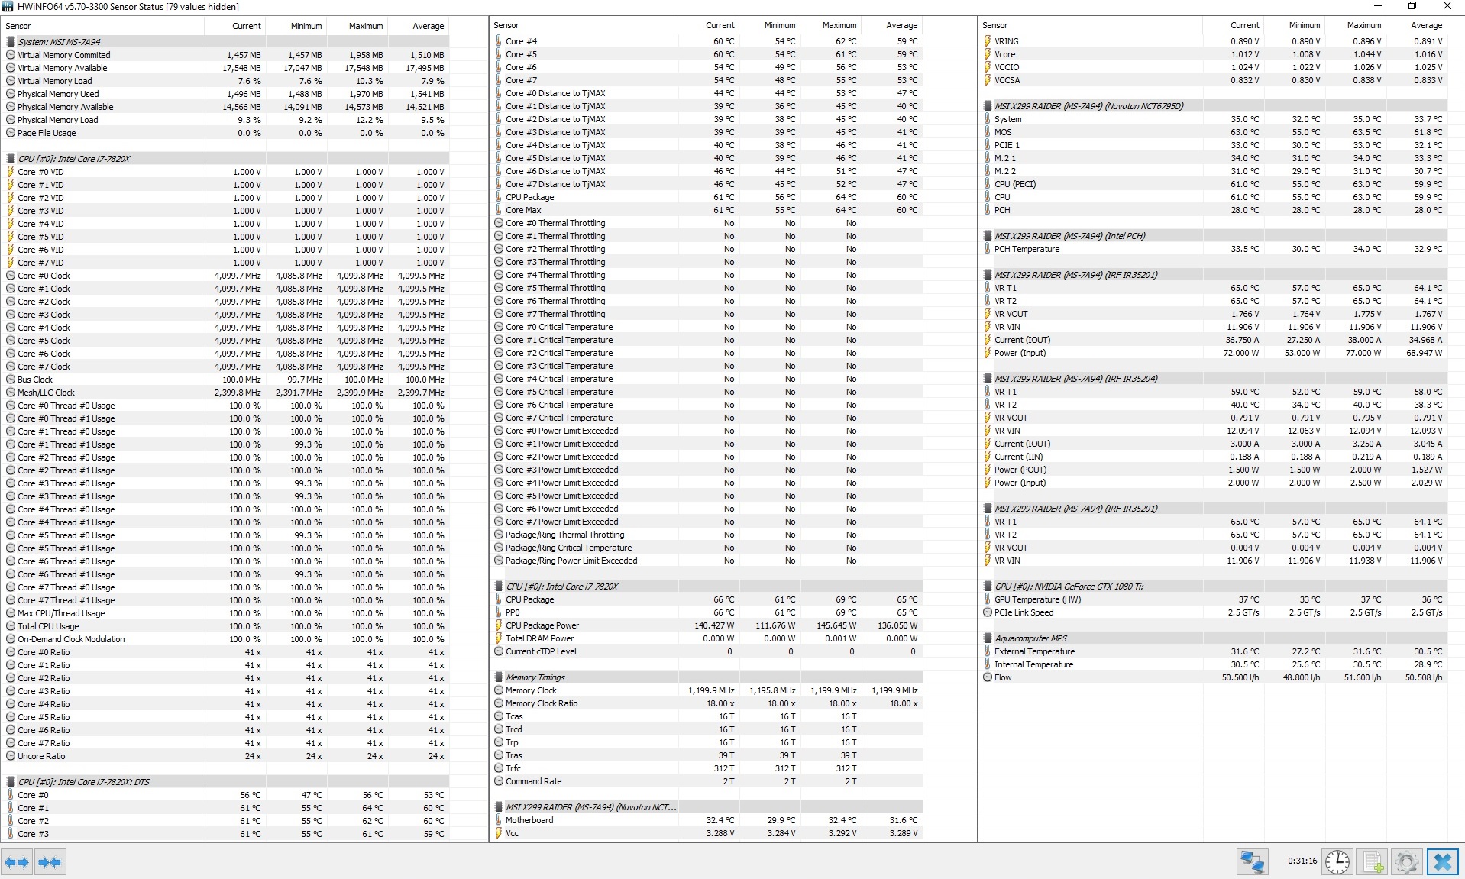
Task: Click the expand-columns arrows icon at the bottom left
Action: 17,862
